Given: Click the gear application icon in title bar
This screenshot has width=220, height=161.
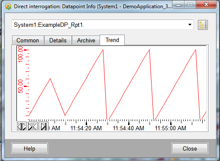Looking at the screenshot, I should [x=8, y=6].
